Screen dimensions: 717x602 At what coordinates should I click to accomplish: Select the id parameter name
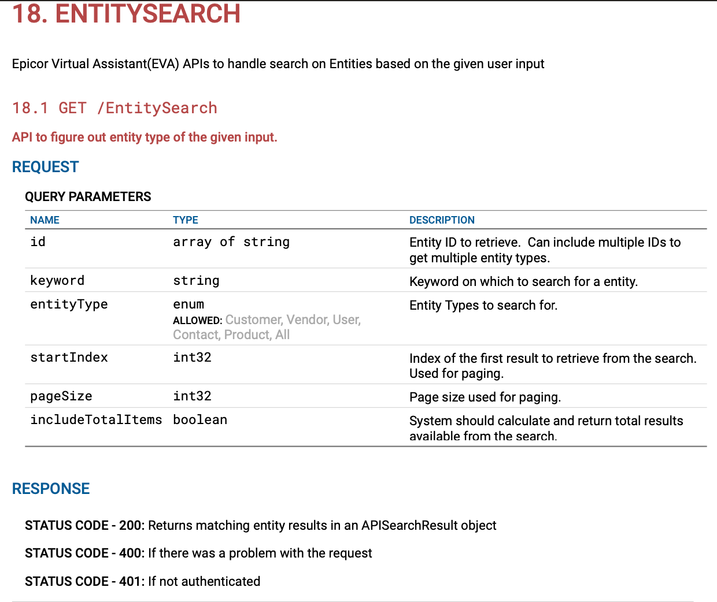[x=38, y=242]
